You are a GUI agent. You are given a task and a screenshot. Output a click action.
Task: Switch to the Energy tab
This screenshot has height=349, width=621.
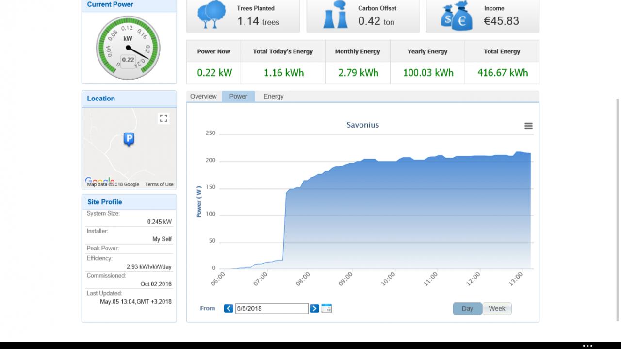click(274, 96)
